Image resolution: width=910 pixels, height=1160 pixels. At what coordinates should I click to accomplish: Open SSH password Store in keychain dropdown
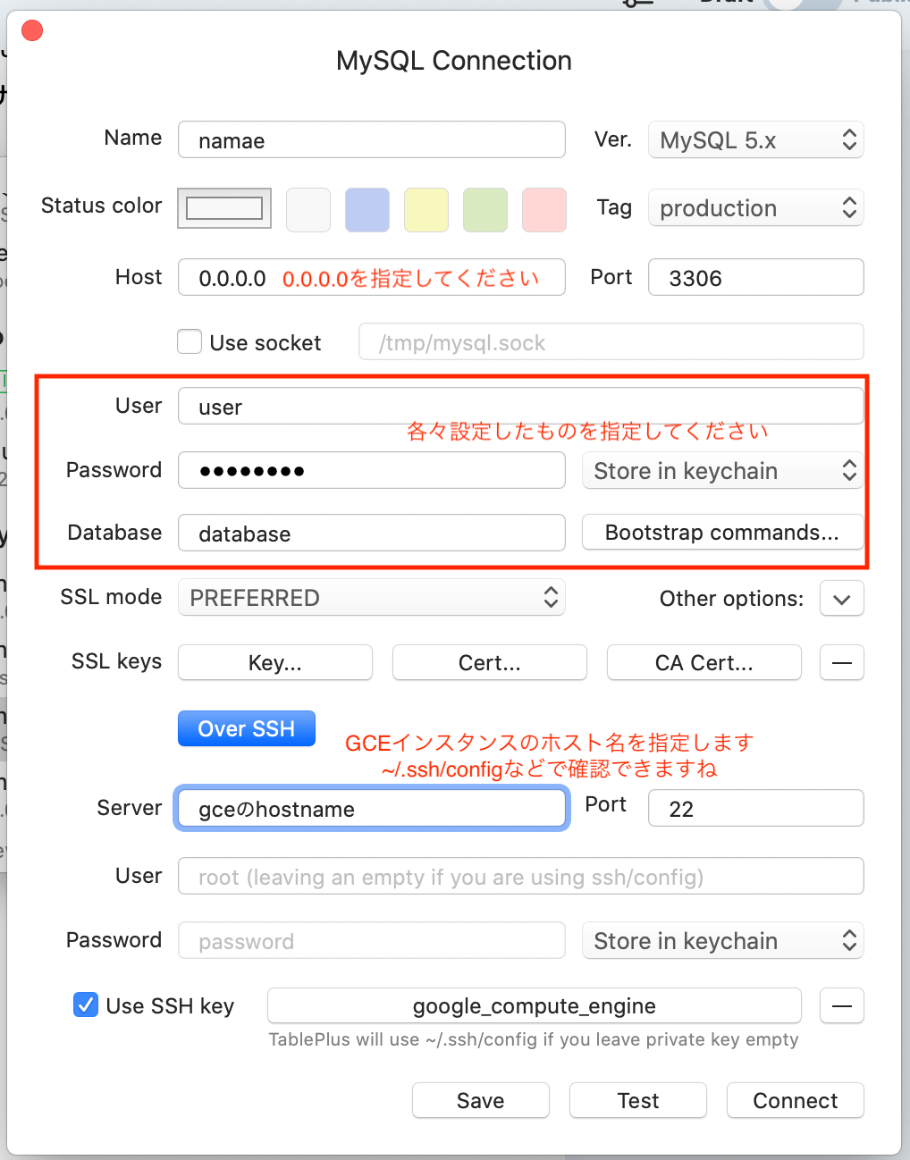pyautogui.click(x=722, y=940)
